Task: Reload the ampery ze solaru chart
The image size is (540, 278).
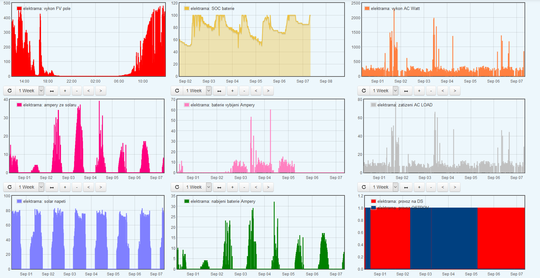Action: (10, 187)
